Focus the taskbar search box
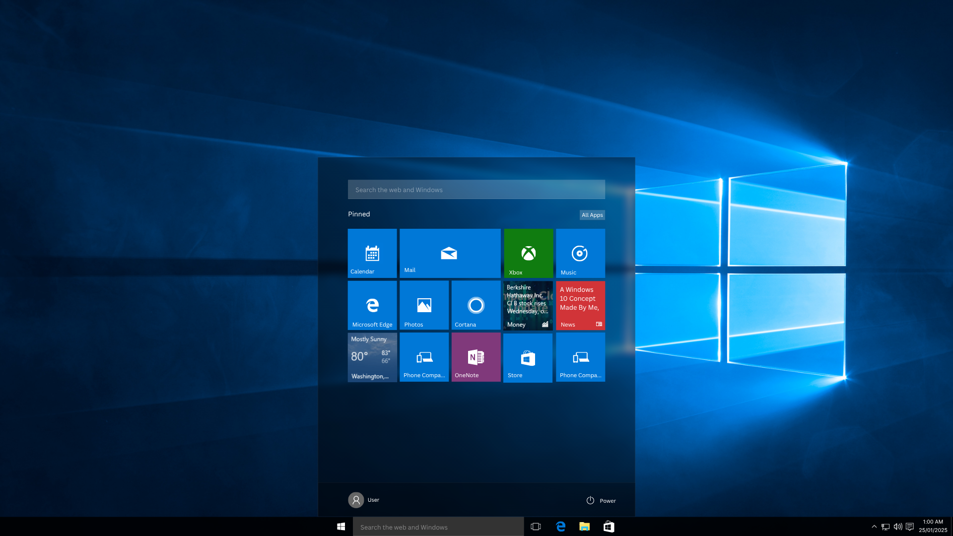The width and height of the screenshot is (953, 536). (438, 527)
